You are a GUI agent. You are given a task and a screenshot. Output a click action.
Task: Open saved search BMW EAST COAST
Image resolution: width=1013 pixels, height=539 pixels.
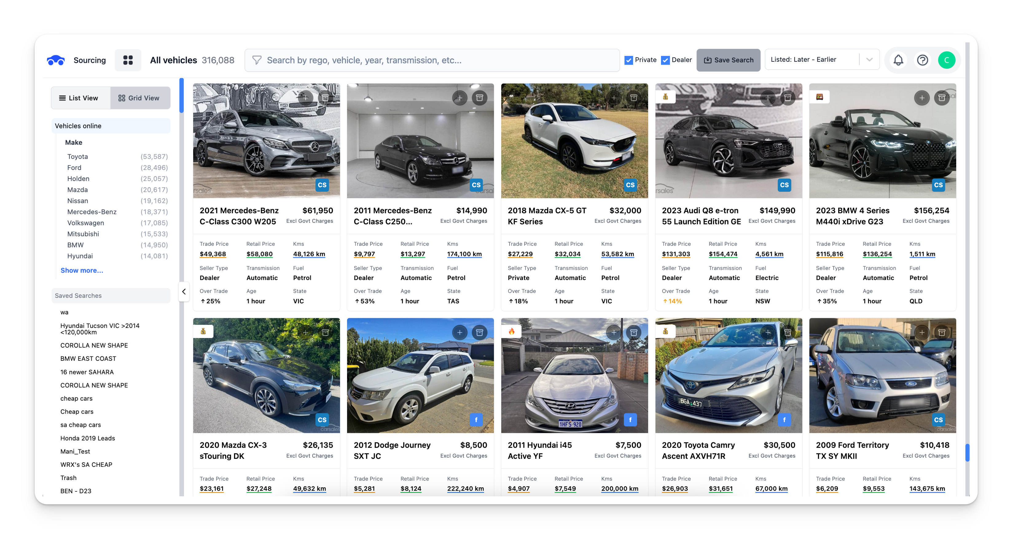pyautogui.click(x=88, y=358)
